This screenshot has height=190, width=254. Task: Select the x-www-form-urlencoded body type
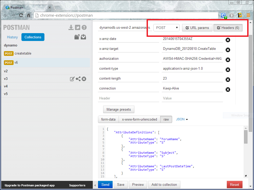(140, 120)
